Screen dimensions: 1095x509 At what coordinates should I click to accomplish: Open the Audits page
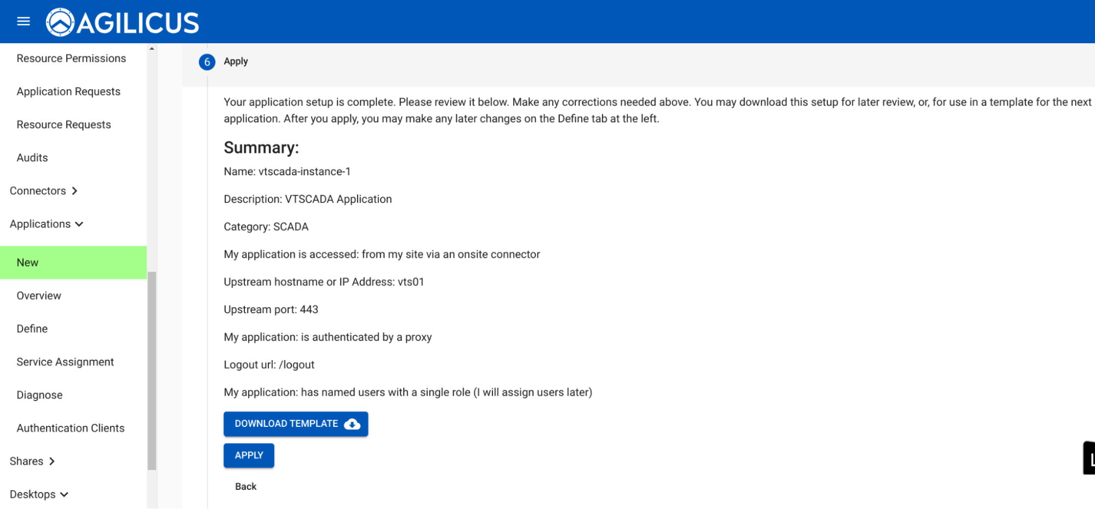pos(32,158)
